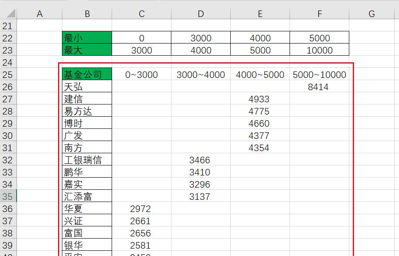
Task: Select the 3137 value cell
Action: pos(201,196)
